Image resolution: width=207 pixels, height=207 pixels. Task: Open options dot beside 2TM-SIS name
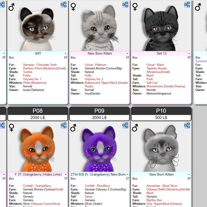pos(127,175)
